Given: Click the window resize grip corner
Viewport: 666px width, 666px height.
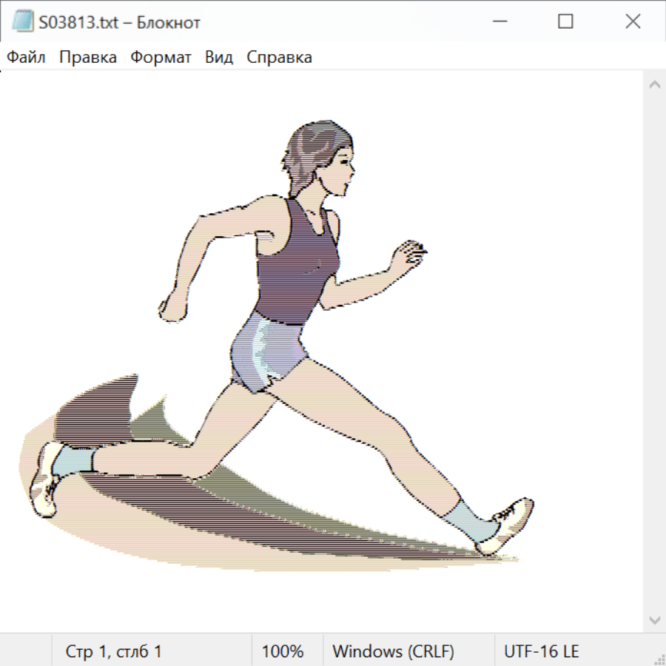Looking at the screenshot, I should click(659, 659).
